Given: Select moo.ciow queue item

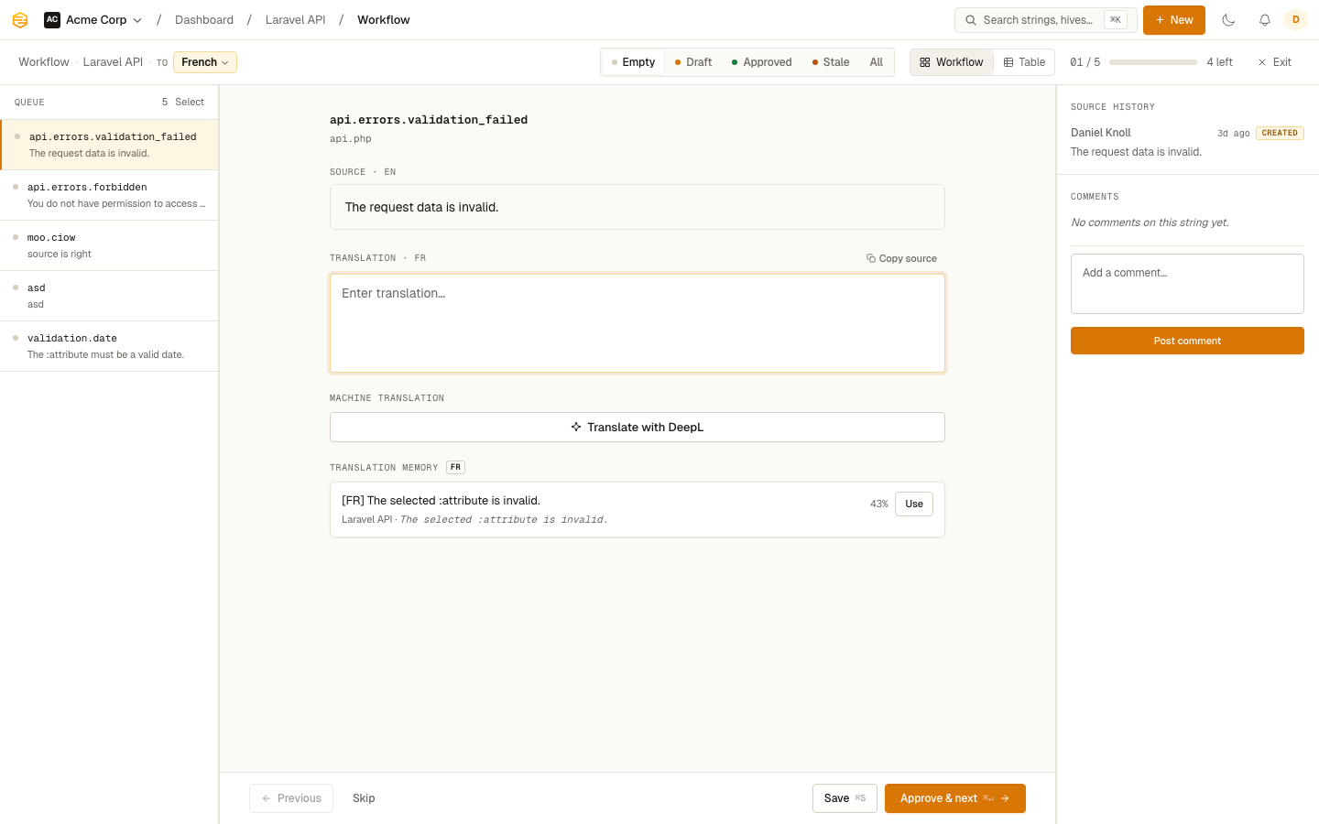Looking at the screenshot, I should [x=109, y=245].
